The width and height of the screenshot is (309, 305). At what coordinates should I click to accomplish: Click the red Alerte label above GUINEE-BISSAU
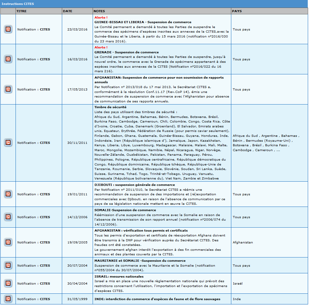(101, 18)
